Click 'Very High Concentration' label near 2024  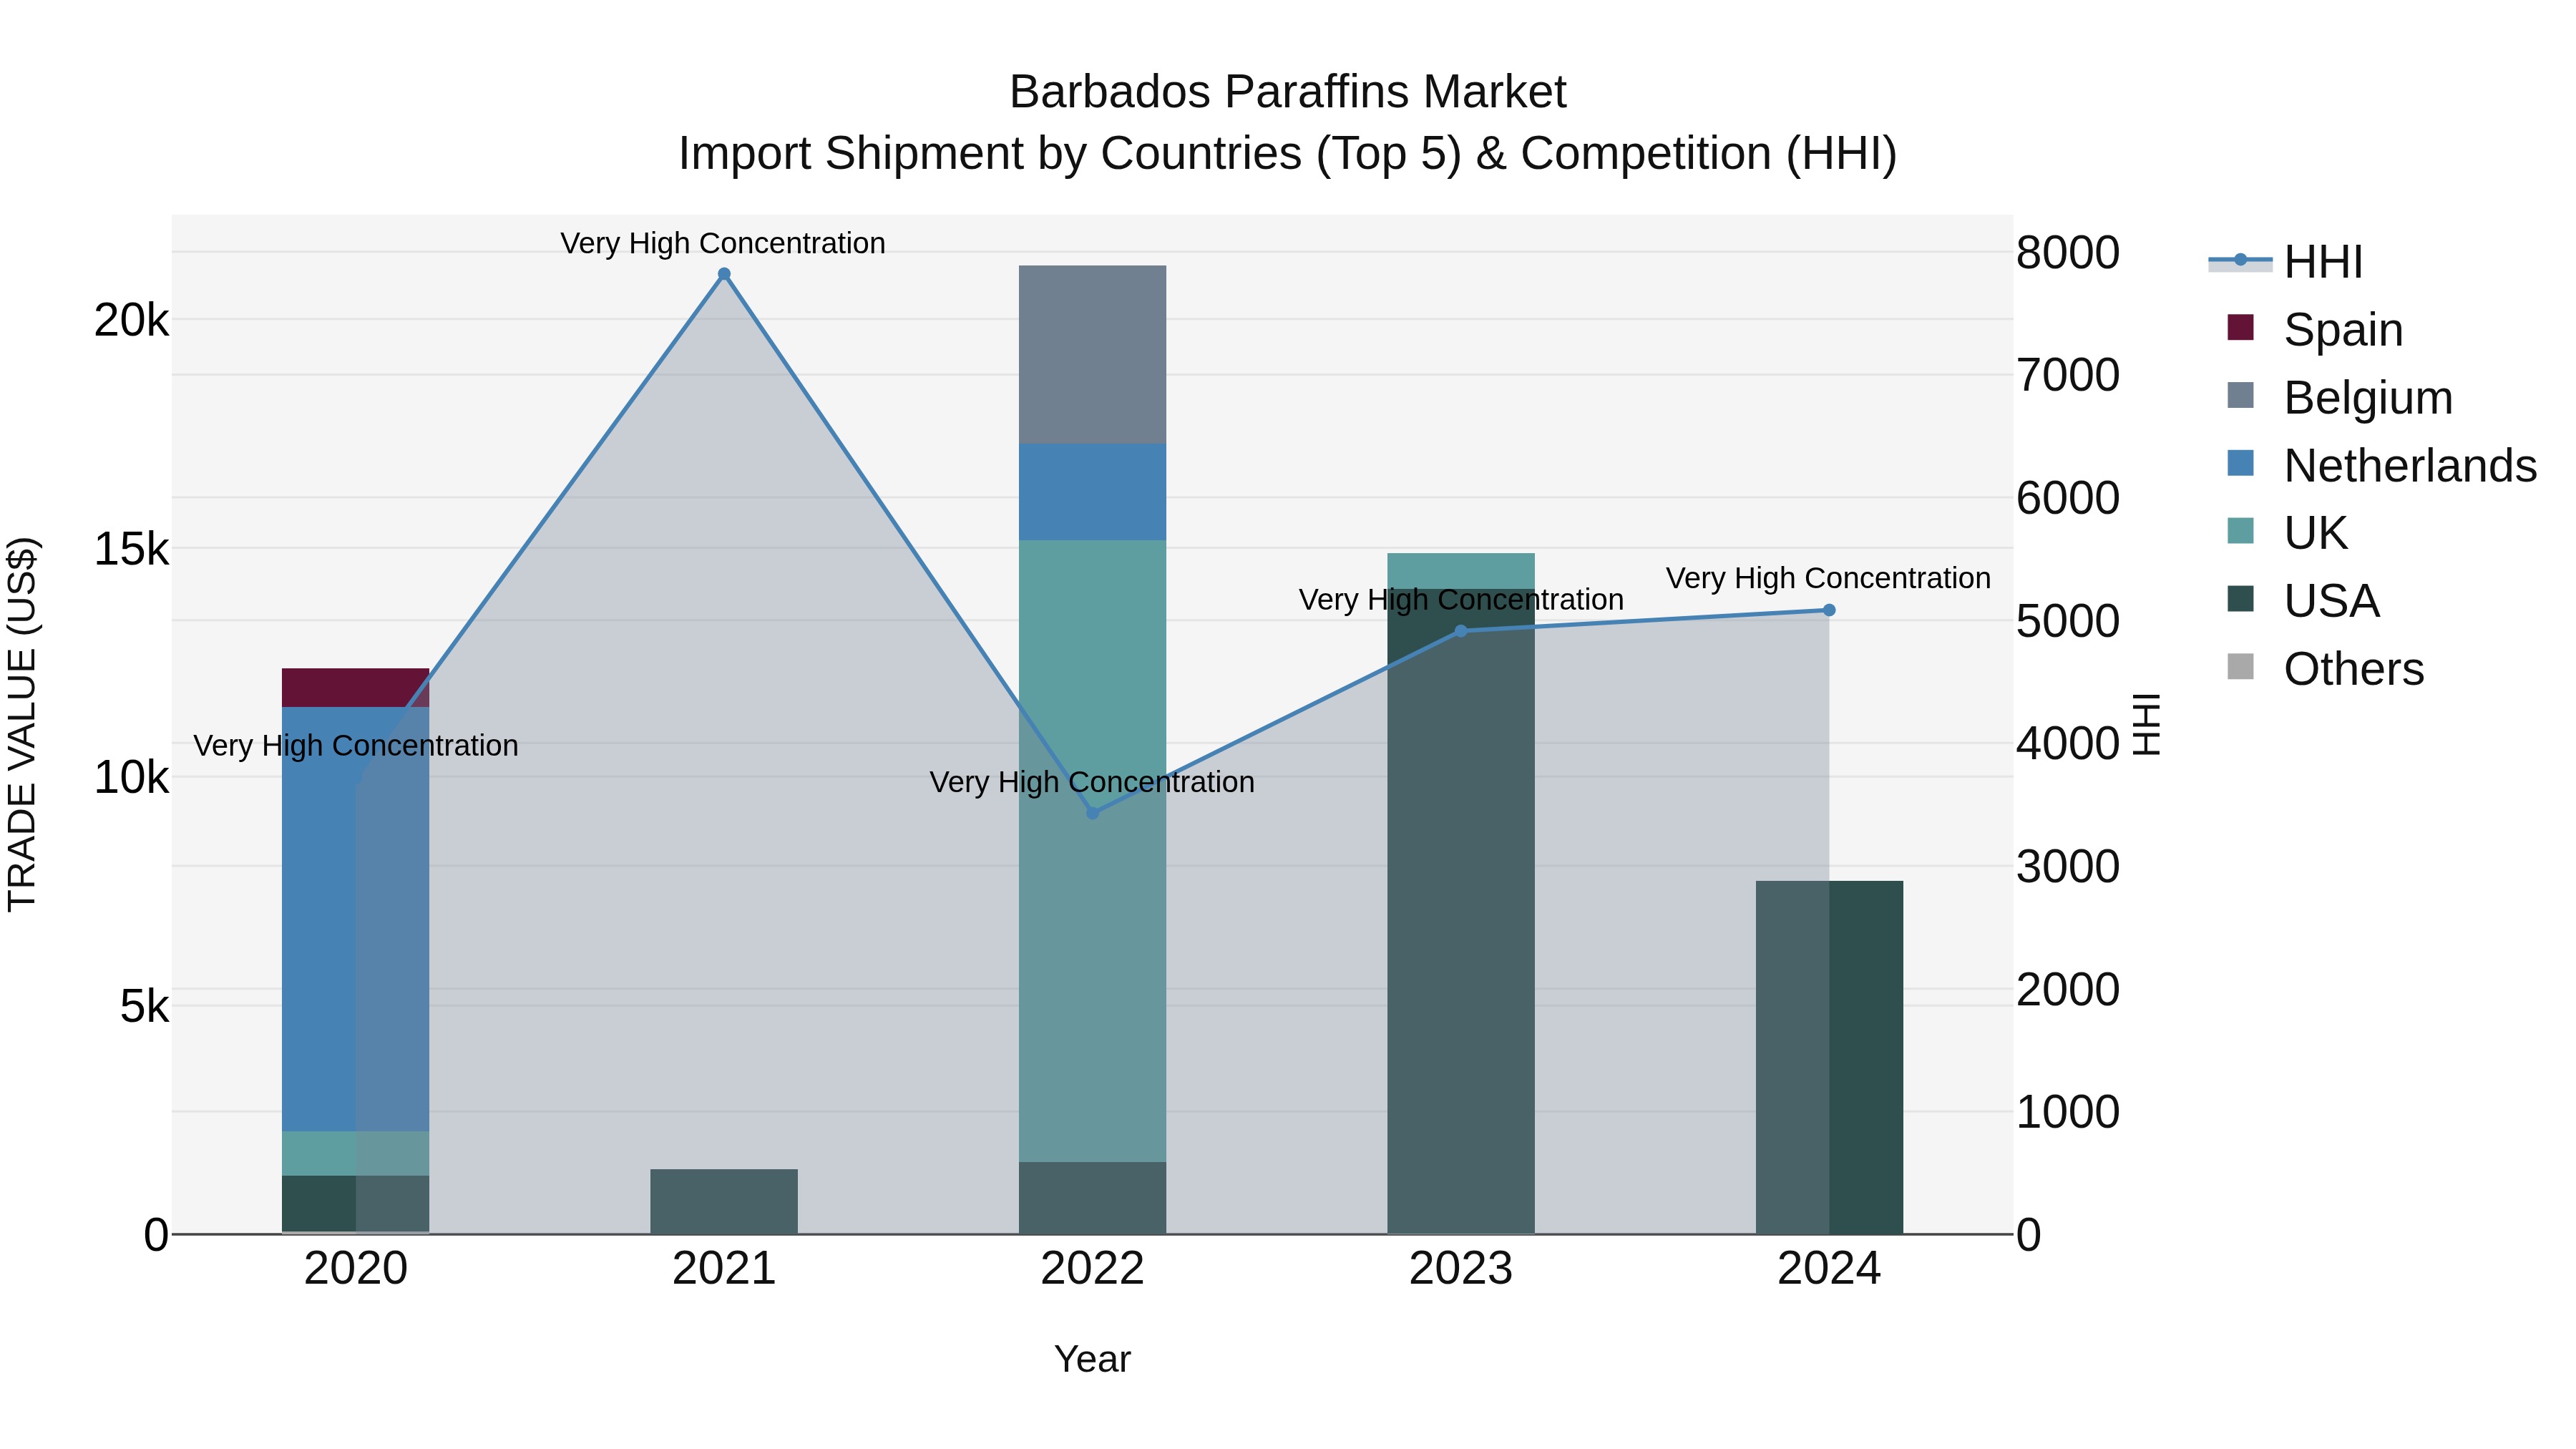[1828, 578]
